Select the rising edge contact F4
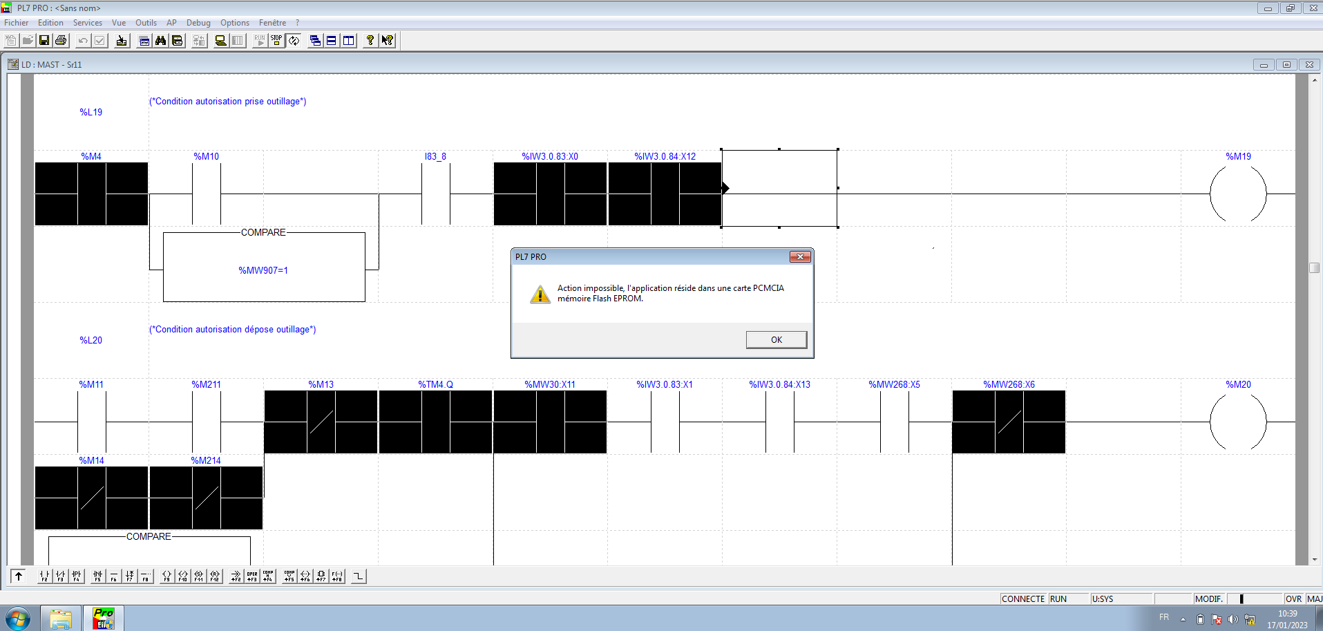 click(77, 576)
